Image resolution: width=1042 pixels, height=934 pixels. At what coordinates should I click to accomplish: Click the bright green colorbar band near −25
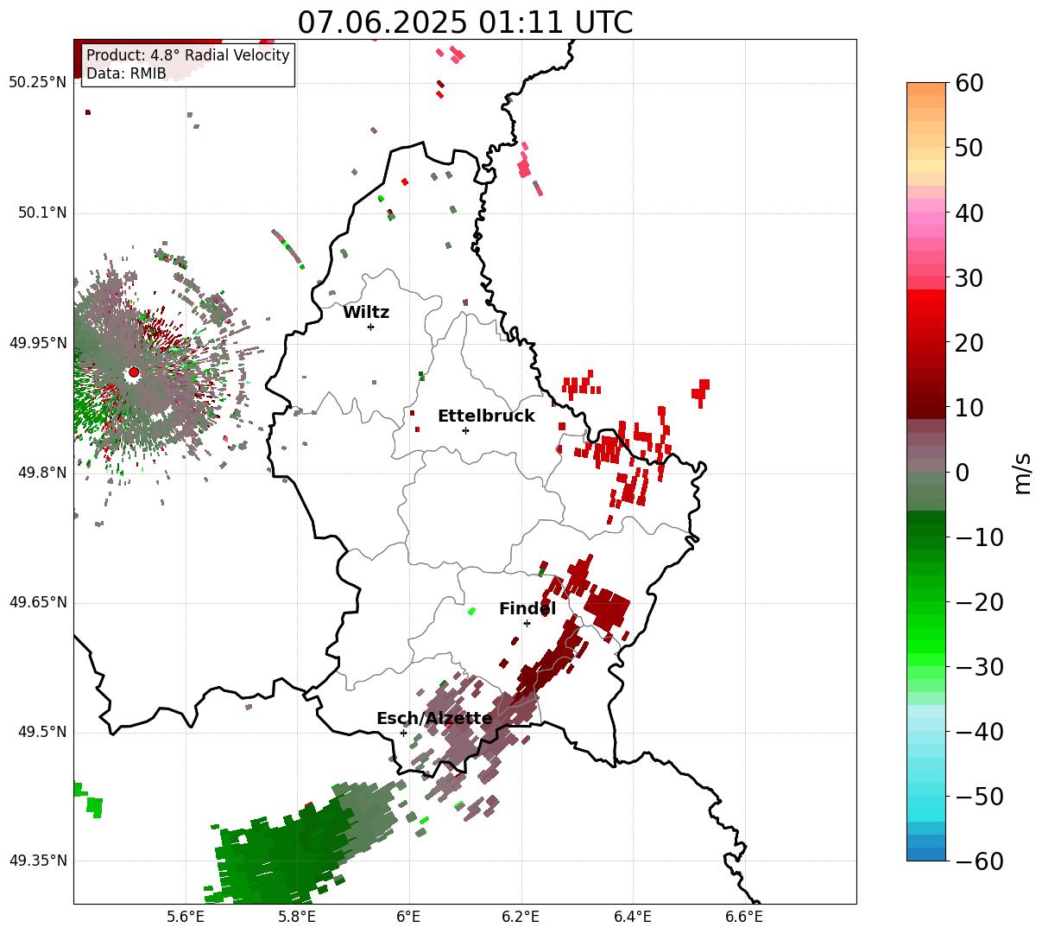926,635
